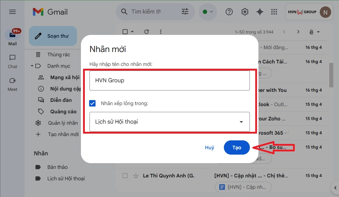Open the main menu hamburger icon
339x197 pixels.
[x=12, y=12]
